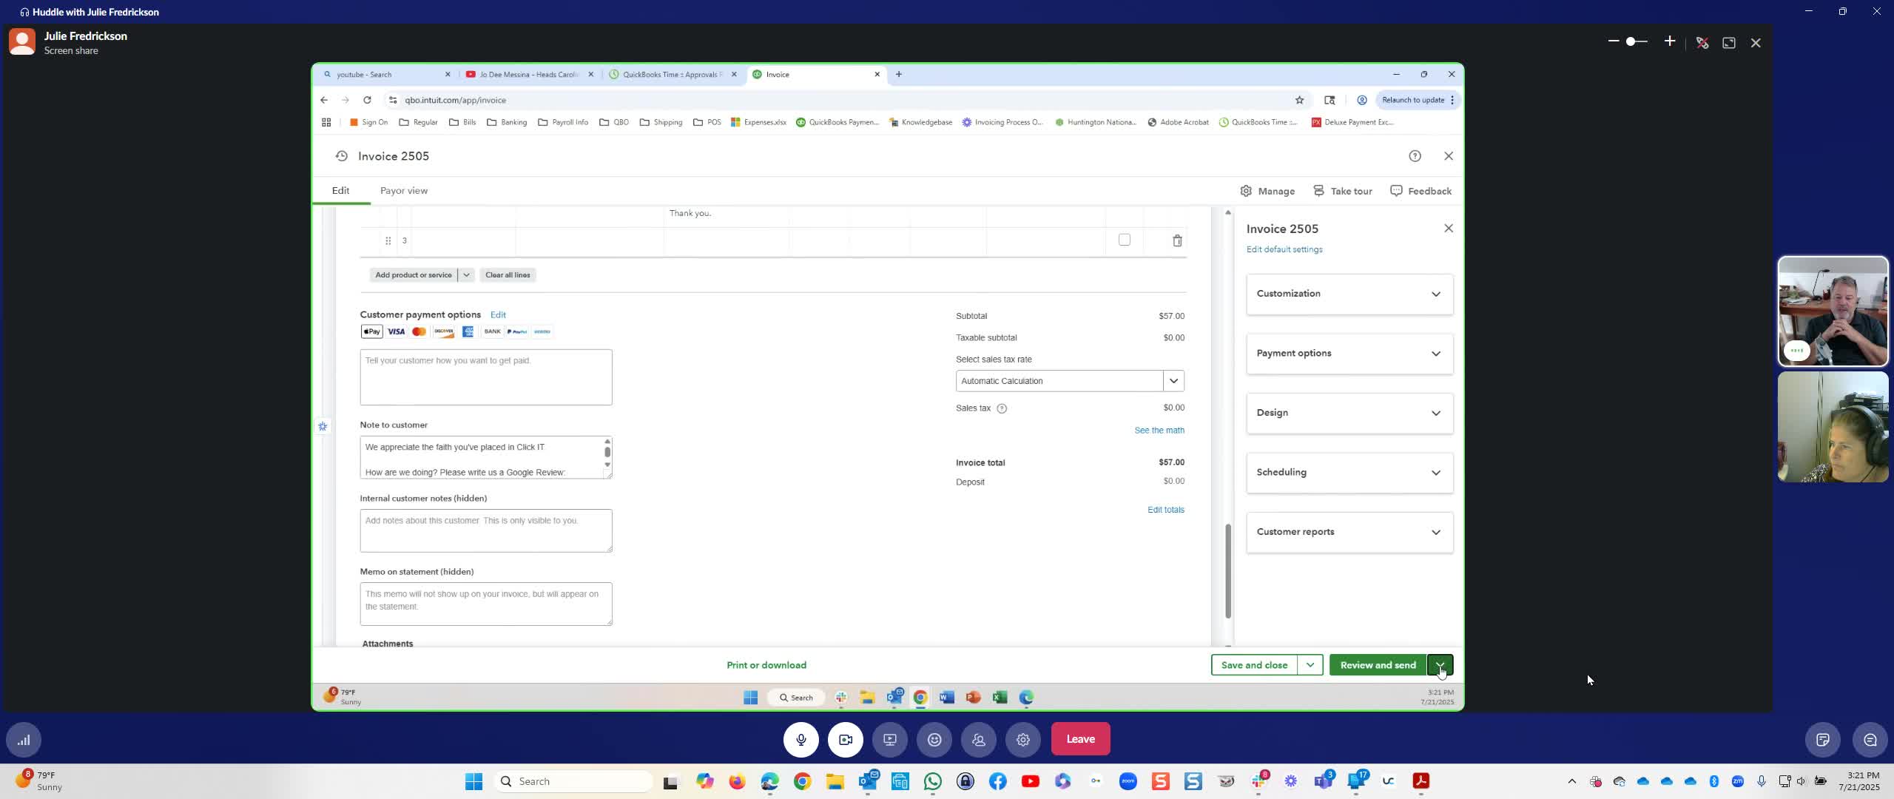
Task: Click See the math link
Action: pyautogui.click(x=1159, y=430)
